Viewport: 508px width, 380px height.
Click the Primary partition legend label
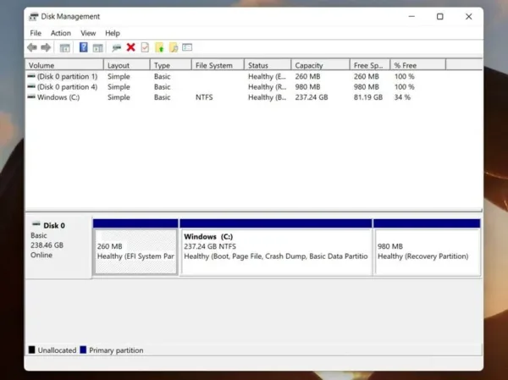[x=116, y=350]
